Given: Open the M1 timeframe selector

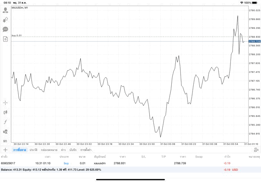Looking at the screenshot, I should (x=5, y=141).
